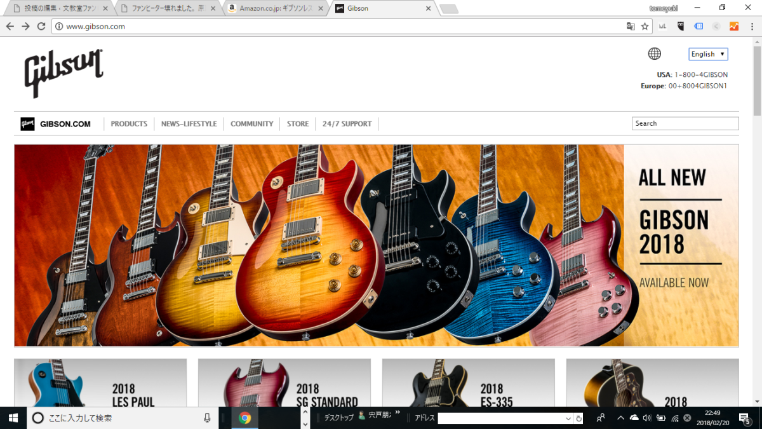
Task: Expand the desktop toolbar chevron
Action: click(398, 413)
